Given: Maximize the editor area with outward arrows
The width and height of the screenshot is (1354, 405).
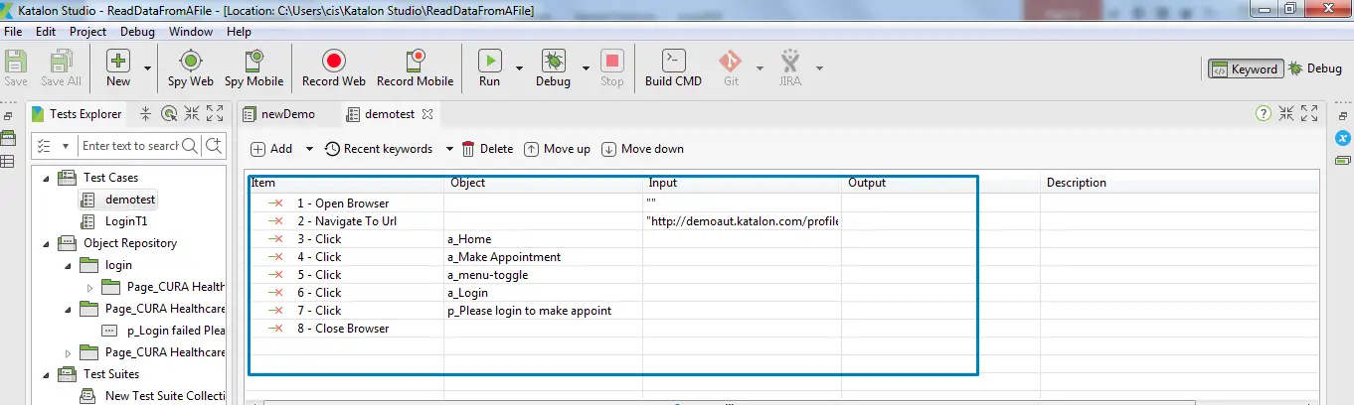Looking at the screenshot, I should [1309, 114].
